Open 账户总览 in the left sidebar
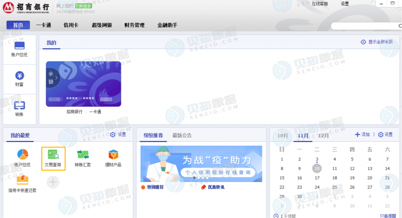402x218 pixels. [x=19, y=49]
